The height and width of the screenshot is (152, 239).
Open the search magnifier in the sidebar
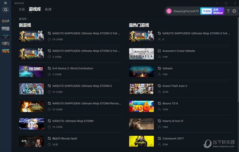[6, 10]
